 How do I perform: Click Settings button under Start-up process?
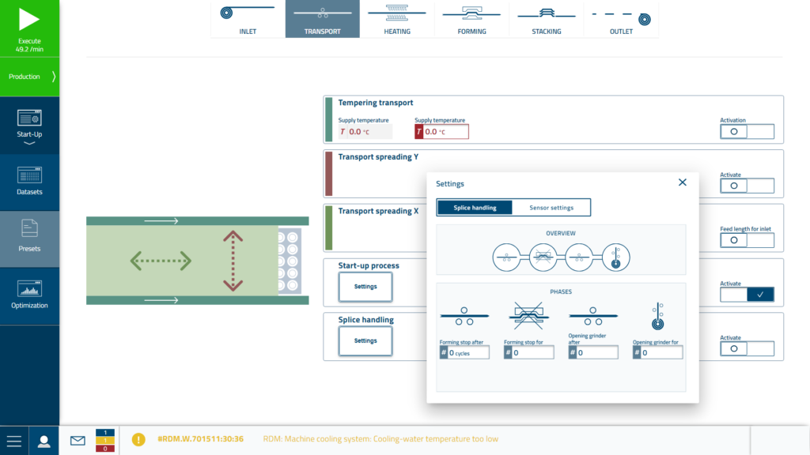365,287
